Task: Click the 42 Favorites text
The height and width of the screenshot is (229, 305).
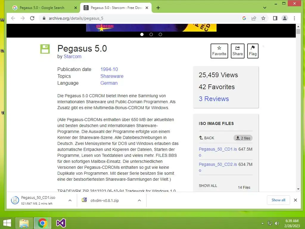Action: tap(217, 87)
